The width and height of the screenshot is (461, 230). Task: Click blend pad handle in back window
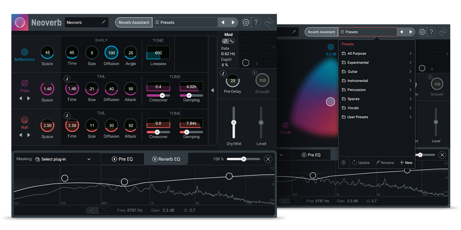coord(330,102)
